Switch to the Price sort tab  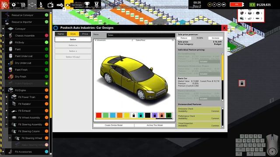point(85,34)
